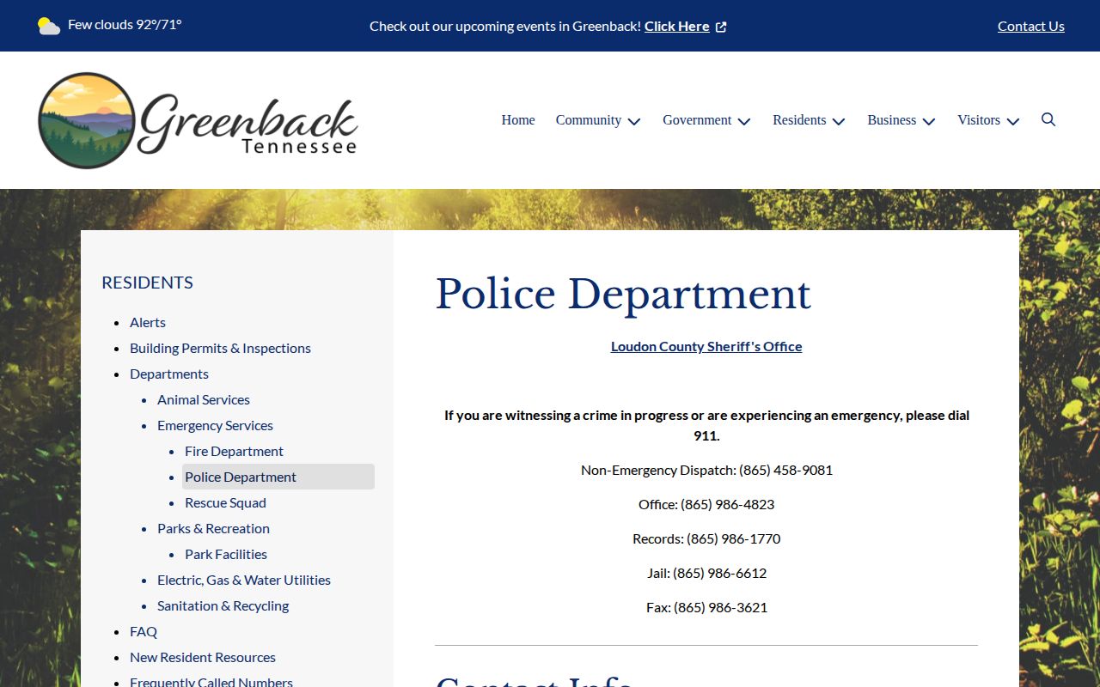Open the Community menu item
1100x687 pixels.
pos(589,120)
